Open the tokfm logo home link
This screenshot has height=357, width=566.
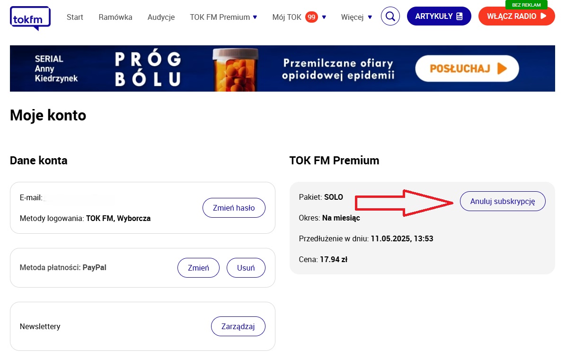(x=30, y=18)
